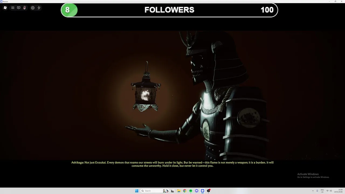345x194 pixels.
Task: Click the Ashikaga dialogue subtitle text
Action: tap(172, 164)
